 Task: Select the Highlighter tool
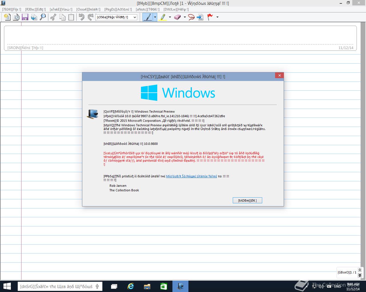tap(162, 17)
